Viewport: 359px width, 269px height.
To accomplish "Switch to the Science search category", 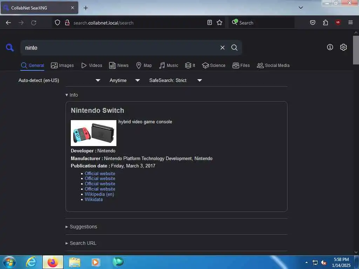I will [214, 65].
